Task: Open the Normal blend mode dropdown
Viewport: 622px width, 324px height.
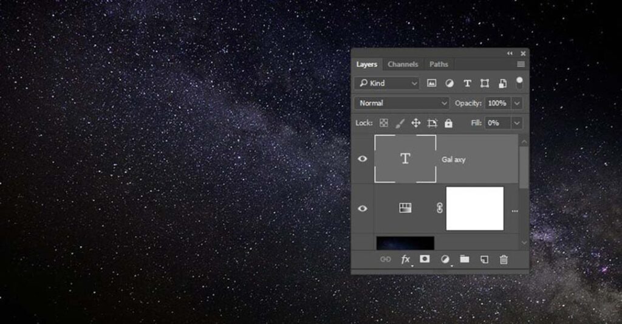Action: [402, 103]
